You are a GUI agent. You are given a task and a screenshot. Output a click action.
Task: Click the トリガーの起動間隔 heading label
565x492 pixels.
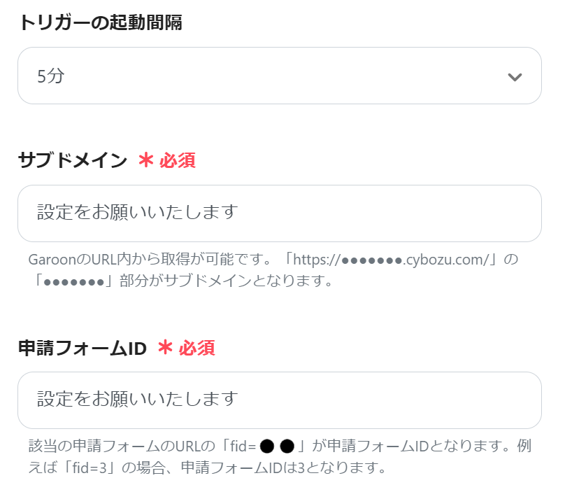click(101, 22)
